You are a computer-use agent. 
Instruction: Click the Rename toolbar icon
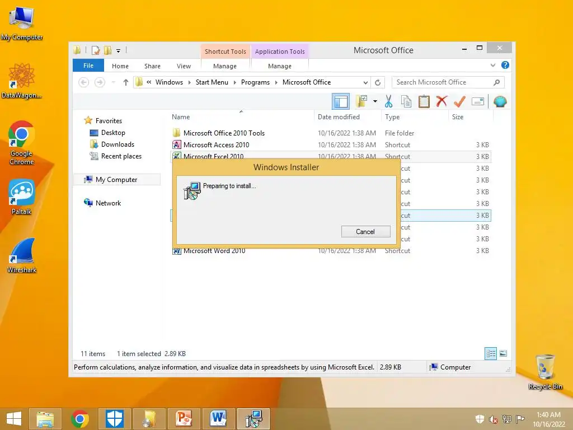(478, 101)
